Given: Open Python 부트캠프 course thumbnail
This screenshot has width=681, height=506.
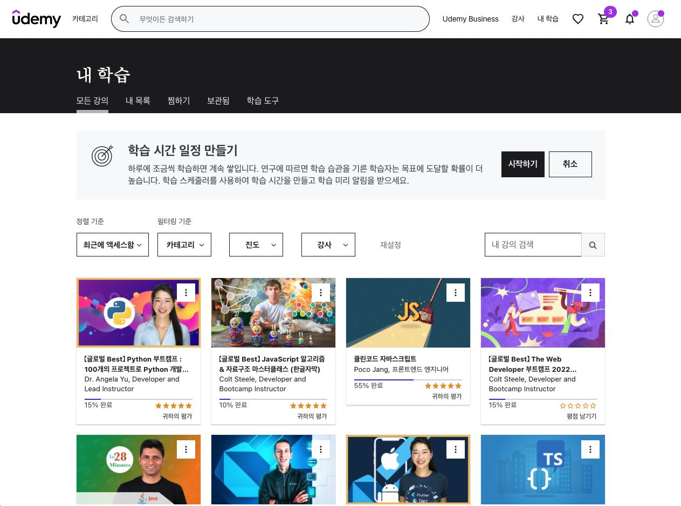Looking at the screenshot, I should click(139, 313).
